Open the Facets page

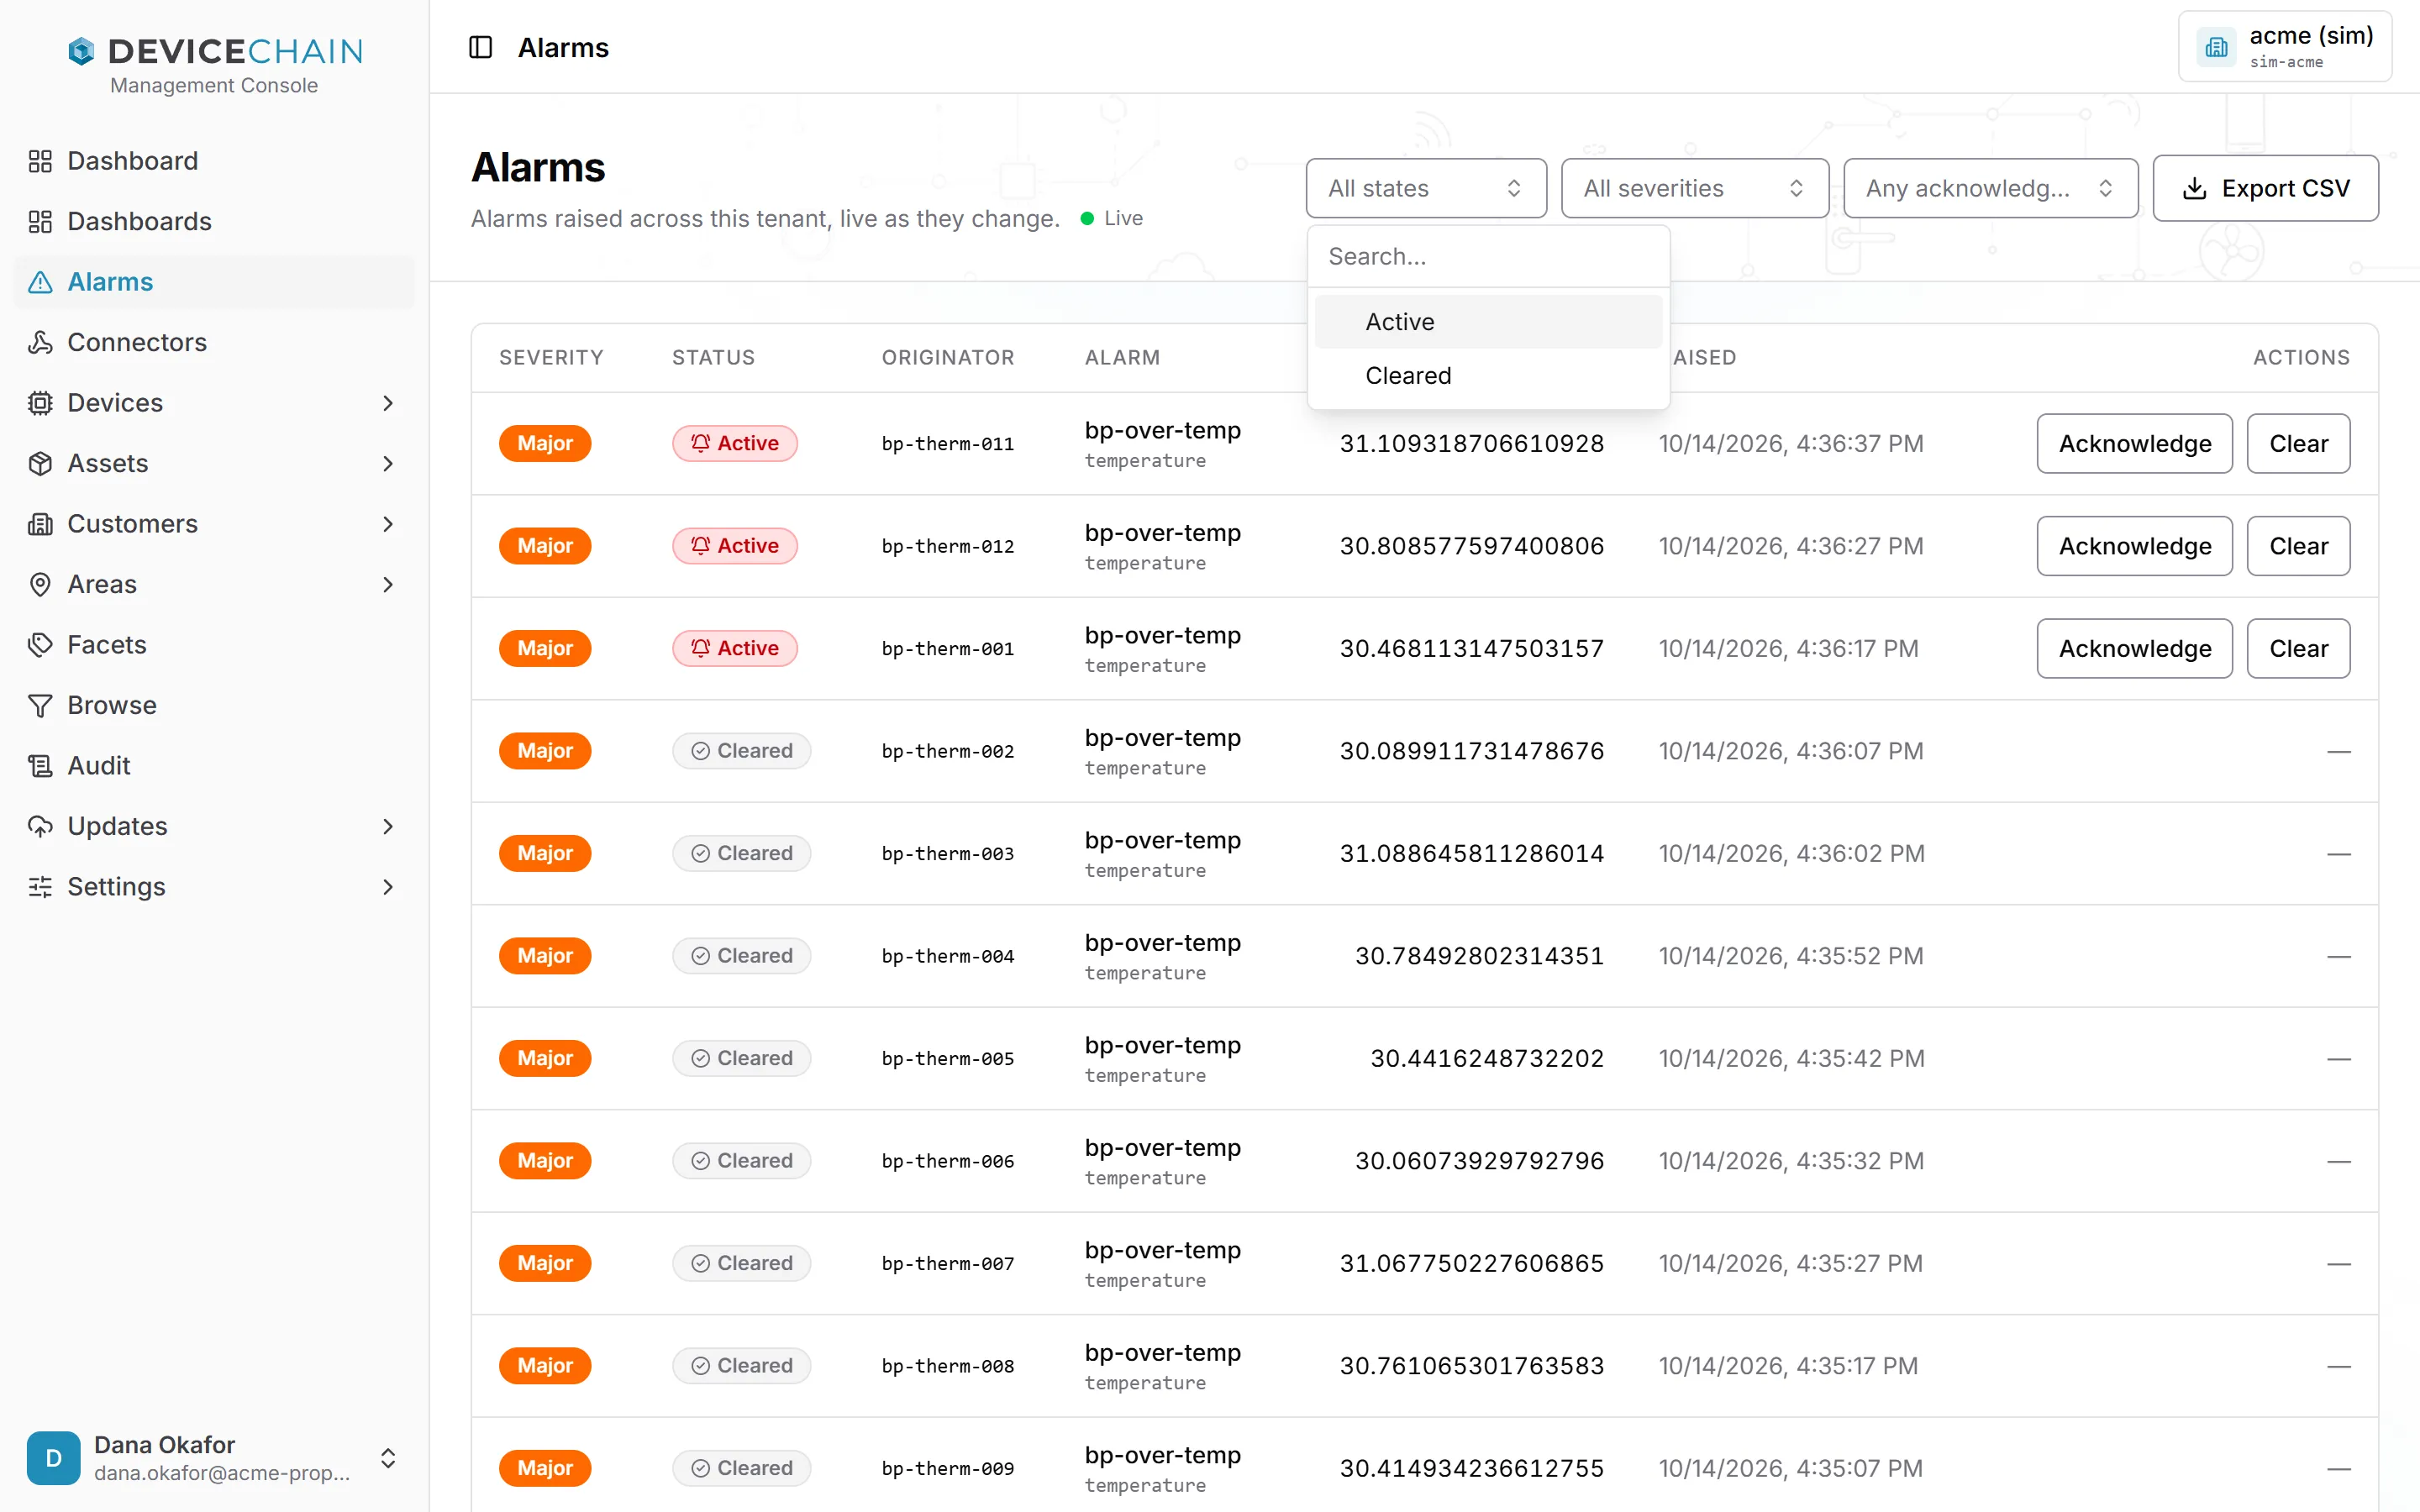click(214, 644)
